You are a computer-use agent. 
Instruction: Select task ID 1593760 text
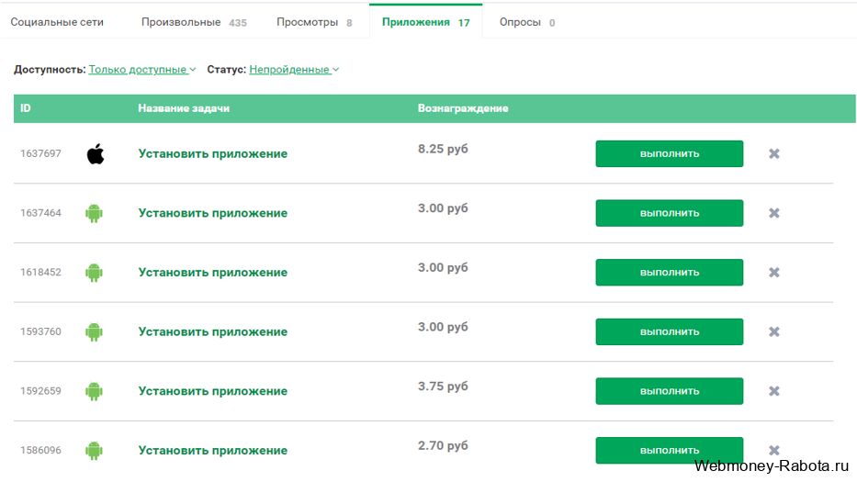(40, 331)
